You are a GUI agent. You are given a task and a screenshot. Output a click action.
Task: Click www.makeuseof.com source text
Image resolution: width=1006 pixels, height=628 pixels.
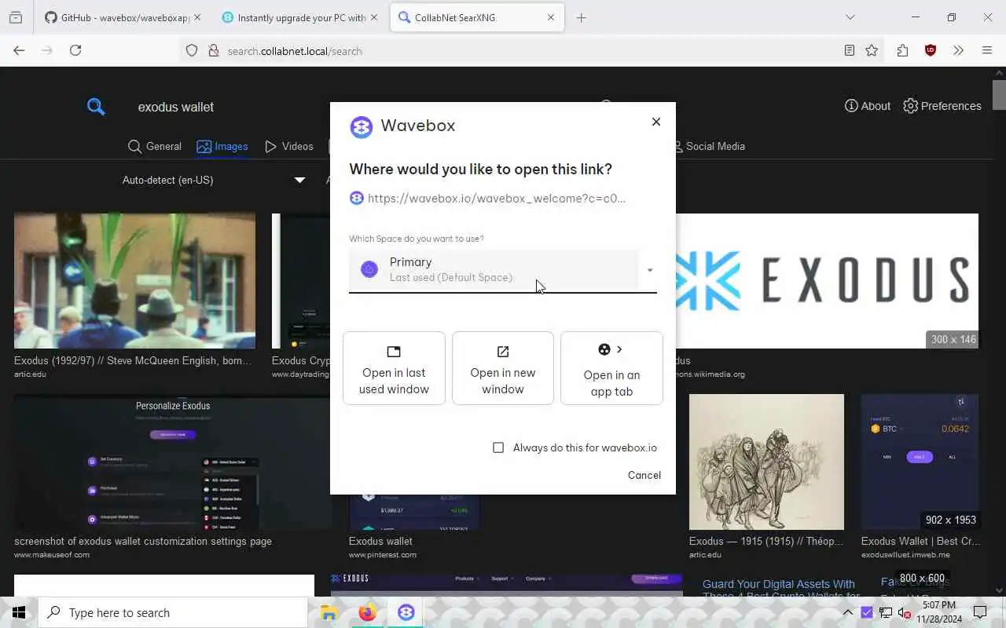point(52,555)
